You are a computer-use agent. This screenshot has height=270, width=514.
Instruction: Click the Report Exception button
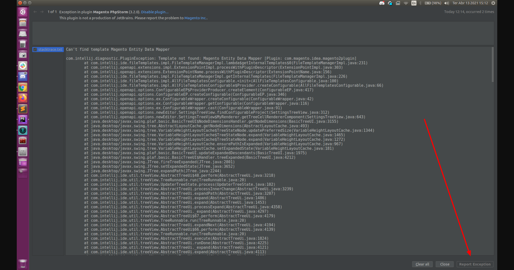coord(475,264)
